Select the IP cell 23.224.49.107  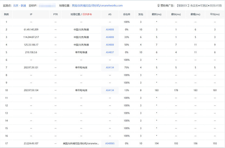point(31,143)
